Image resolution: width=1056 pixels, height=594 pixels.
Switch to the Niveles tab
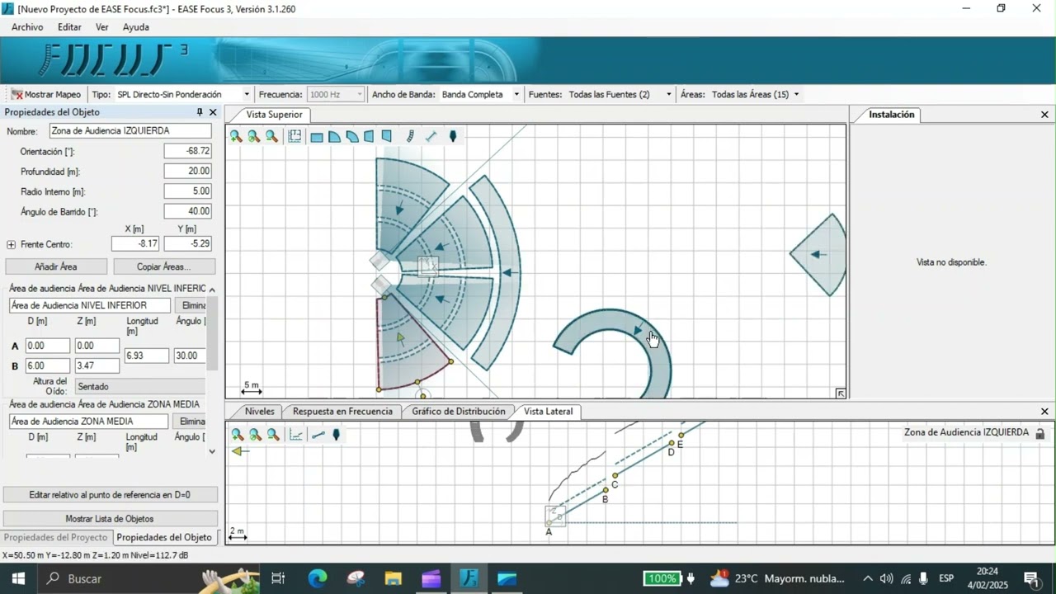coord(259,411)
